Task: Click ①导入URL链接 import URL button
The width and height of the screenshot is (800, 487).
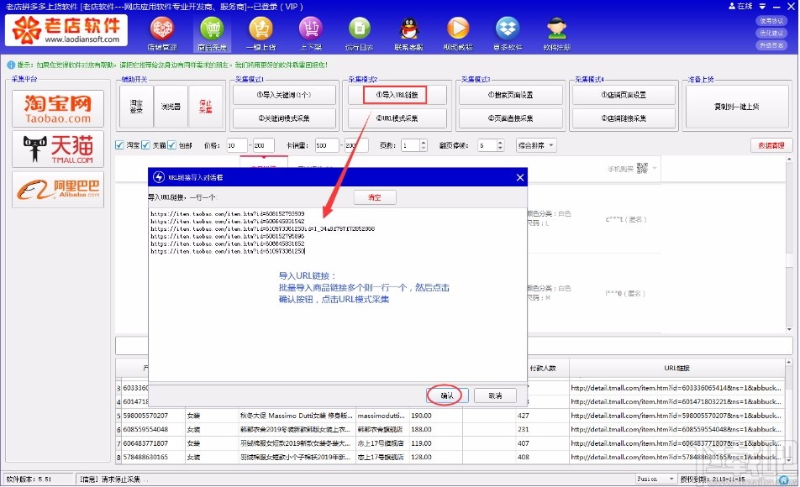Action: 397,95
